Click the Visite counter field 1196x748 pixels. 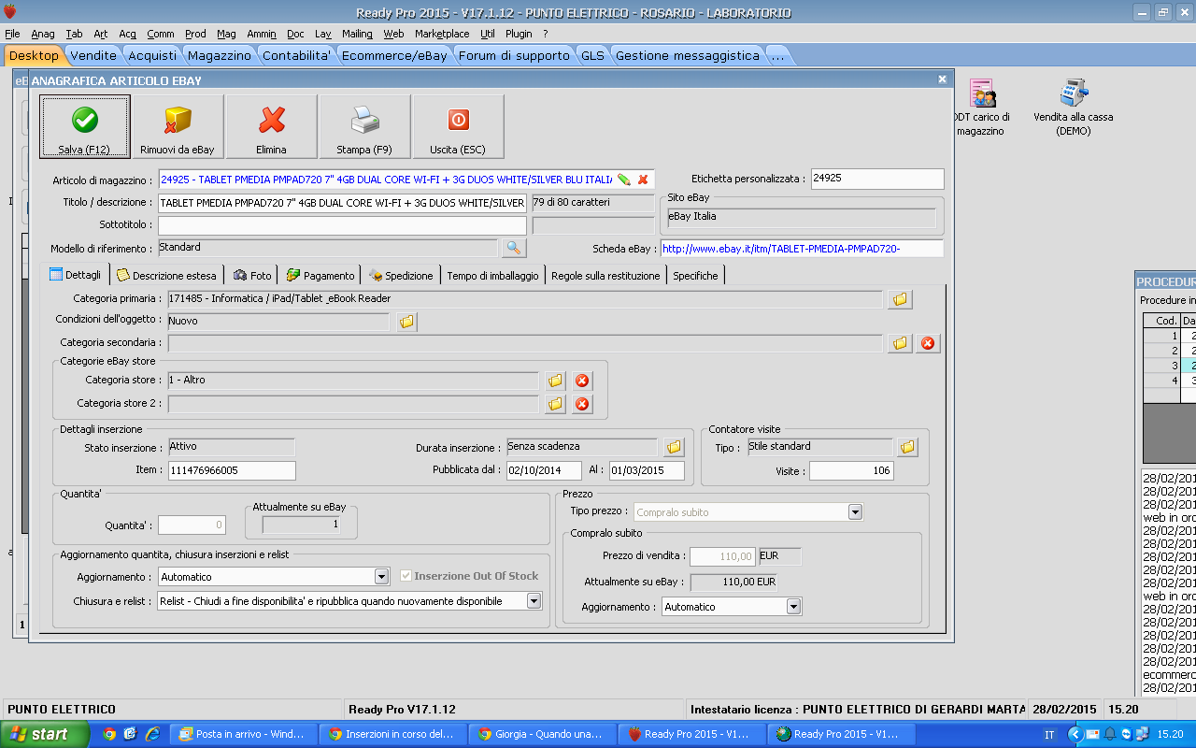tap(851, 471)
